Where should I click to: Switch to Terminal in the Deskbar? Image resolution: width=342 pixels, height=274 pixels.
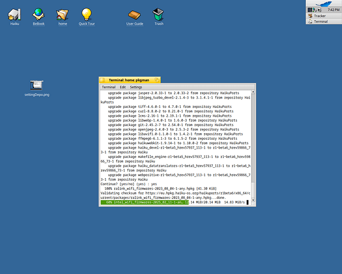[x=324, y=21]
